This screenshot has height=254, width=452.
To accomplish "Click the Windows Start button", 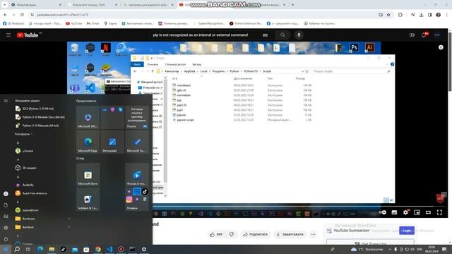I will point(6,249).
